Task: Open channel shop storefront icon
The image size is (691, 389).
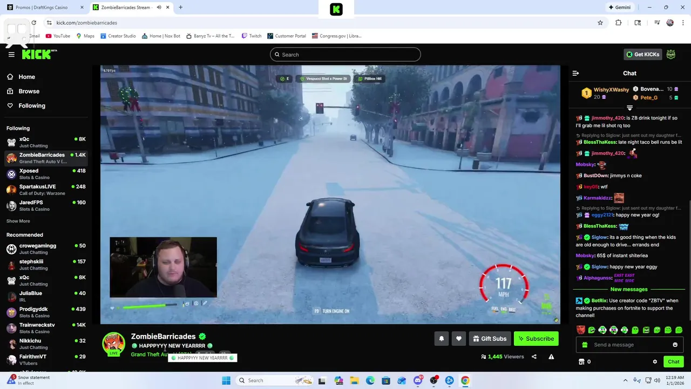Action: point(581,361)
